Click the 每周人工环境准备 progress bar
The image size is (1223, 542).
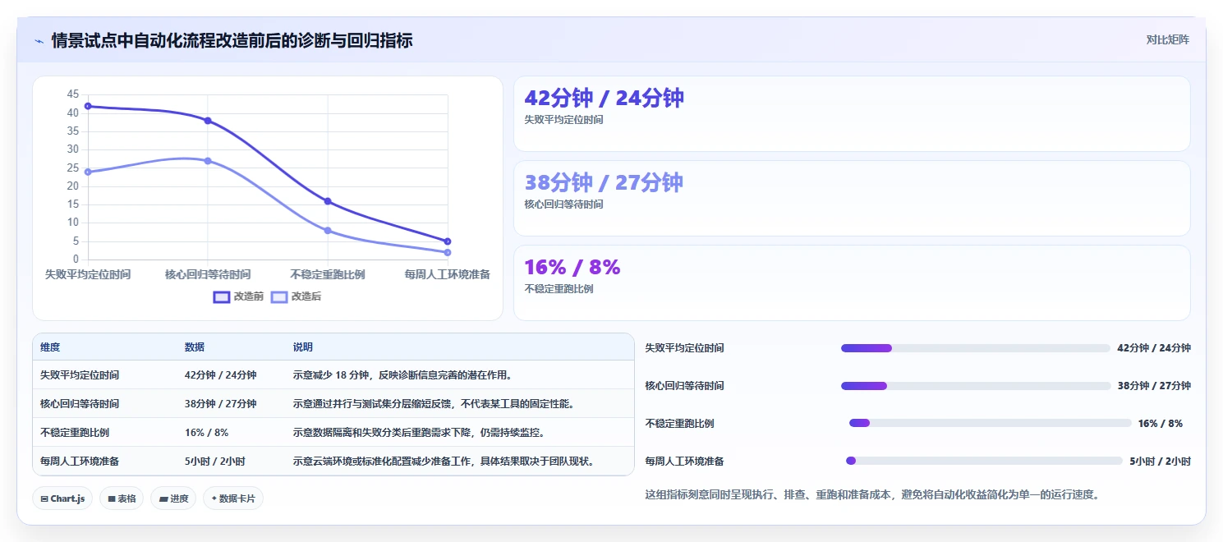(984, 461)
